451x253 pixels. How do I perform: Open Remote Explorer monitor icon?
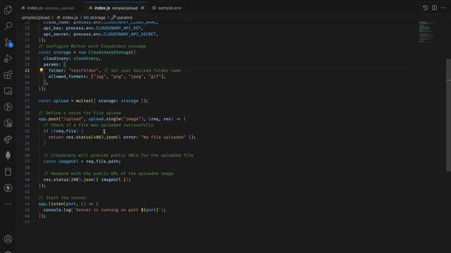pos(8,91)
